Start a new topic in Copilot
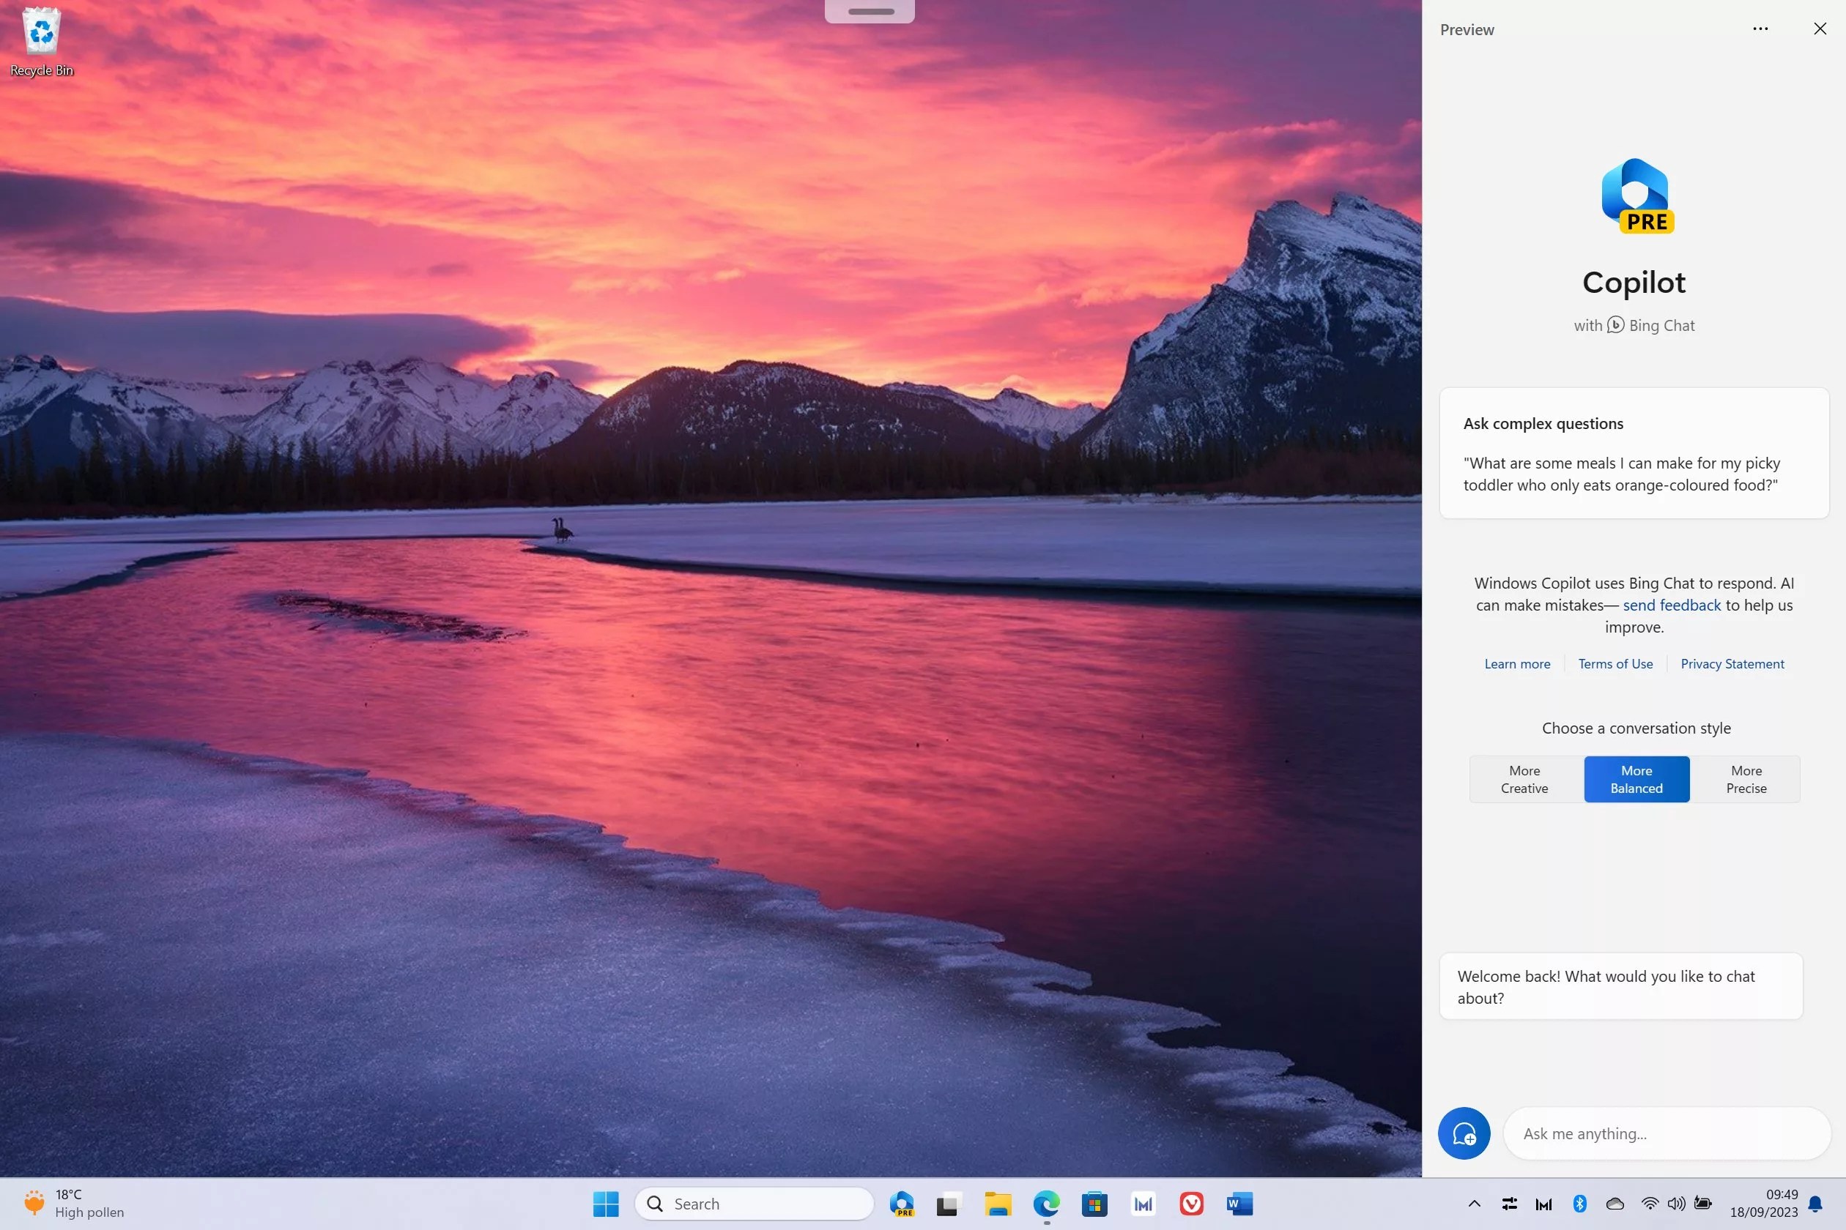The width and height of the screenshot is (1846, 1230). coord(1464,1133)
